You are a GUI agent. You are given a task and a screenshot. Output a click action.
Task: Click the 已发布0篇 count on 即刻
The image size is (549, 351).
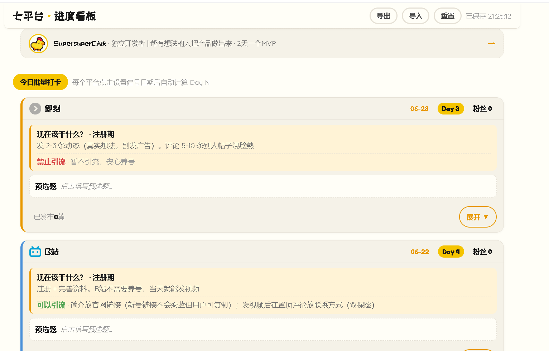49,217
